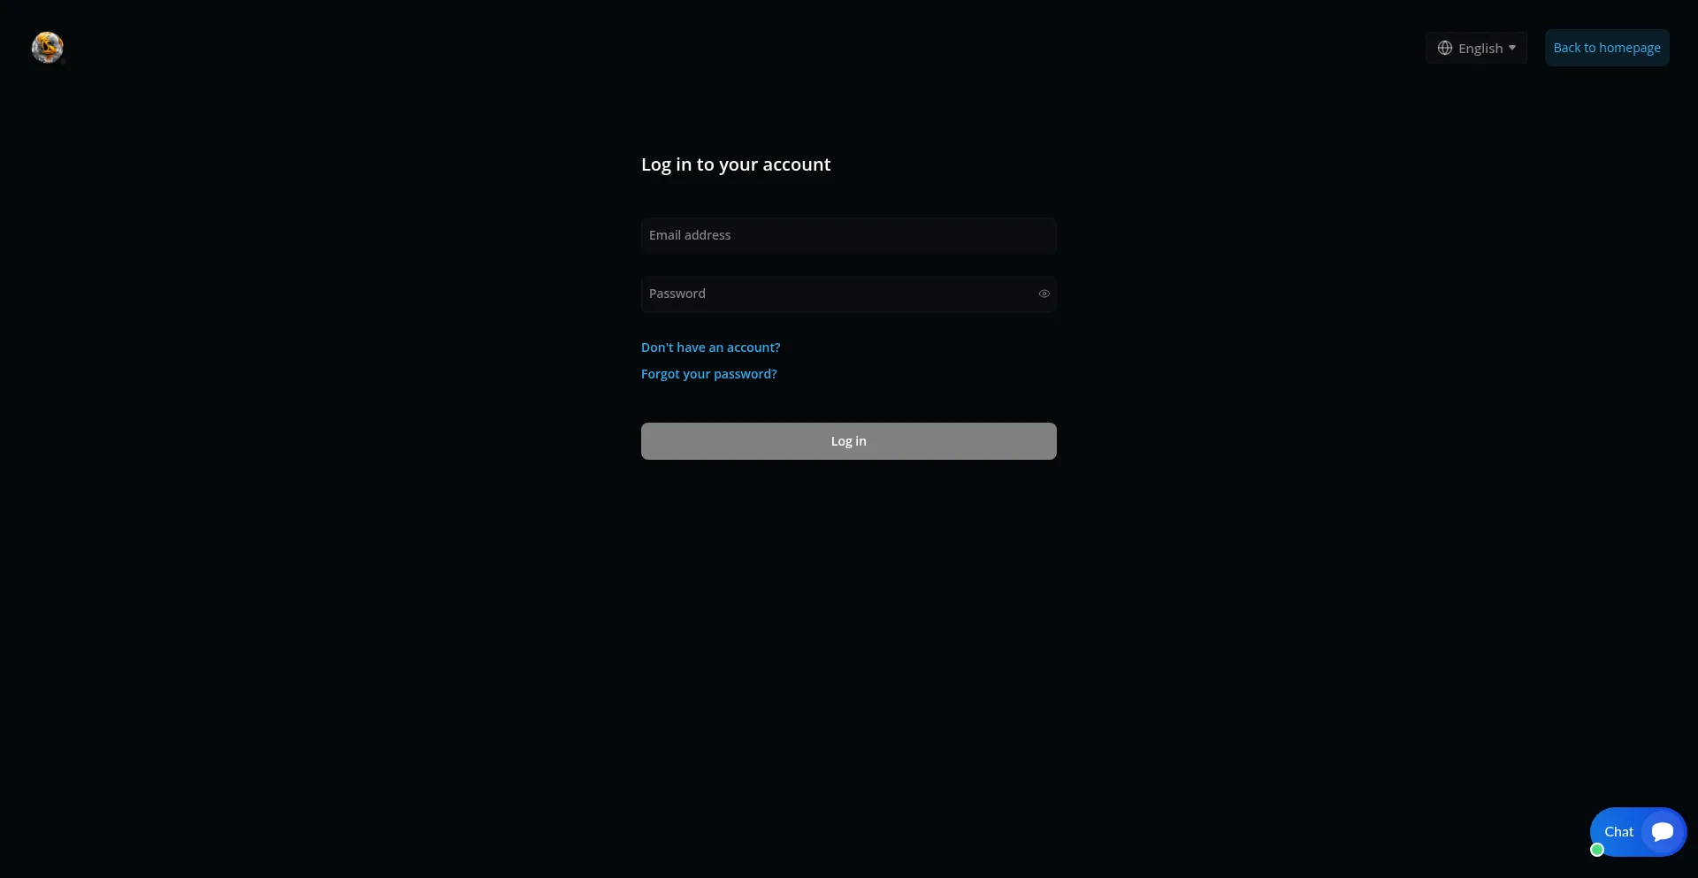Select the "English" text in language selector
The width and height of the screenshot is (1698, 878).
1480,49
